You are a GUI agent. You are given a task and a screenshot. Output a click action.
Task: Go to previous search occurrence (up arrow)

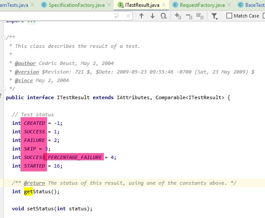click(x=141, y=16)
